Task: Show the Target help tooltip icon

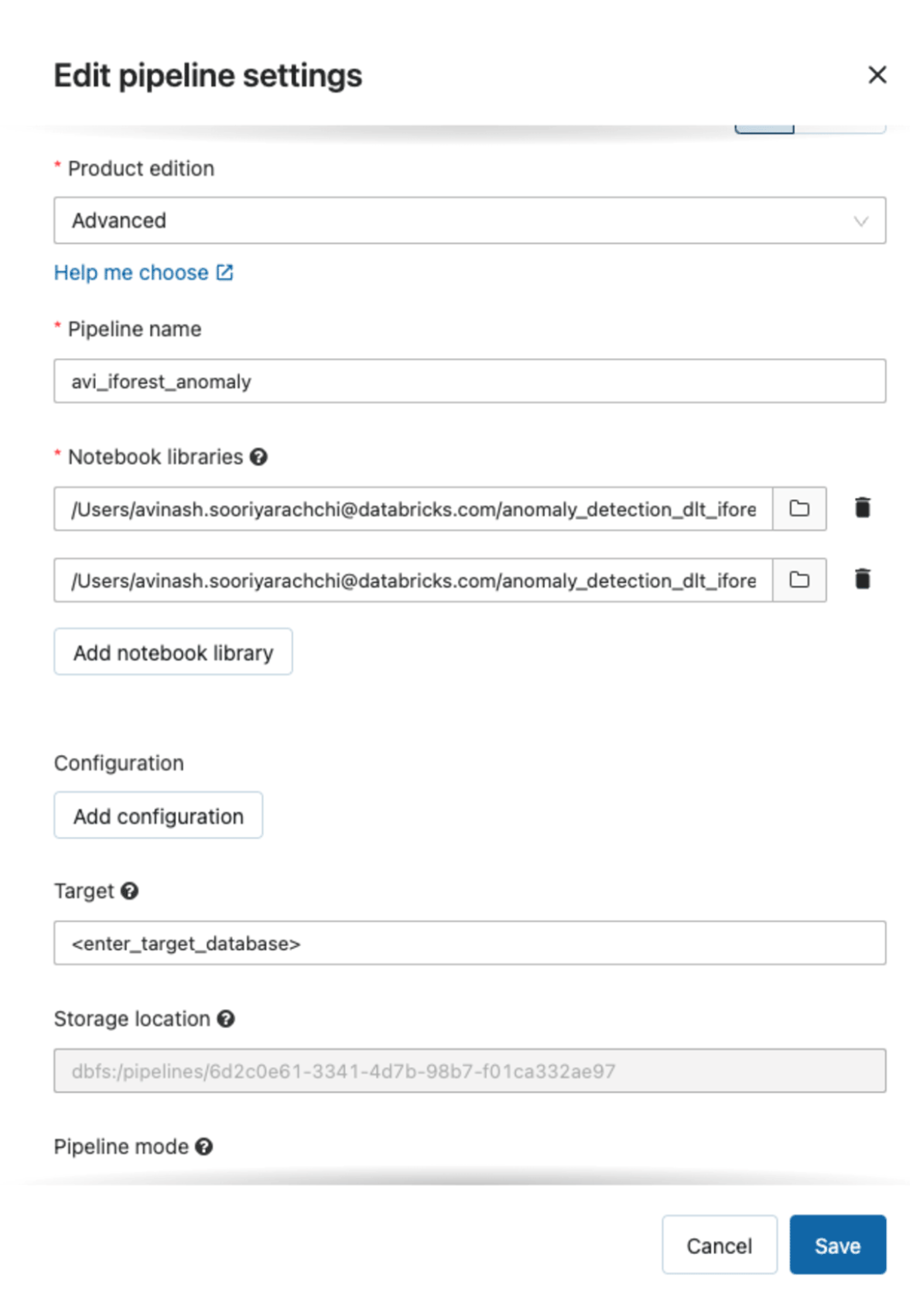Action: click(x=130, y=891)
